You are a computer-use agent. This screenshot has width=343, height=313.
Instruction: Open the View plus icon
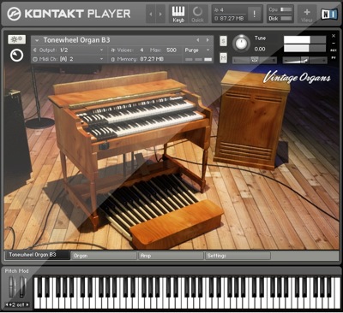pyautogui.click(x=307, y=15)
